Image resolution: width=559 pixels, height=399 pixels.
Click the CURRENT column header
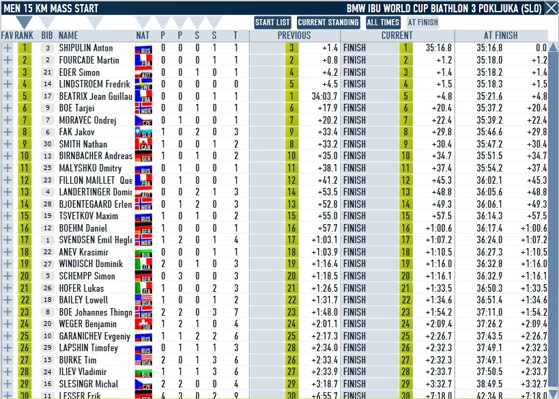coord(397,36)
